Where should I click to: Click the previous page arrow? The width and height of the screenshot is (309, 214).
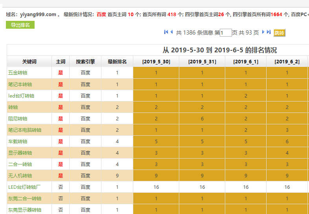[172, 32]
